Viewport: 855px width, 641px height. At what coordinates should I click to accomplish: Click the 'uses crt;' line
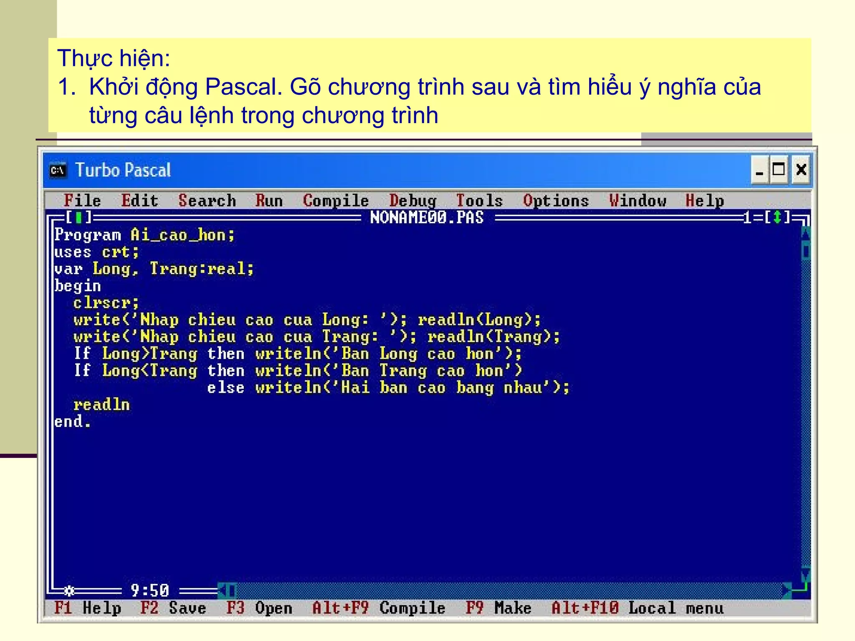[x=96, y=252]
